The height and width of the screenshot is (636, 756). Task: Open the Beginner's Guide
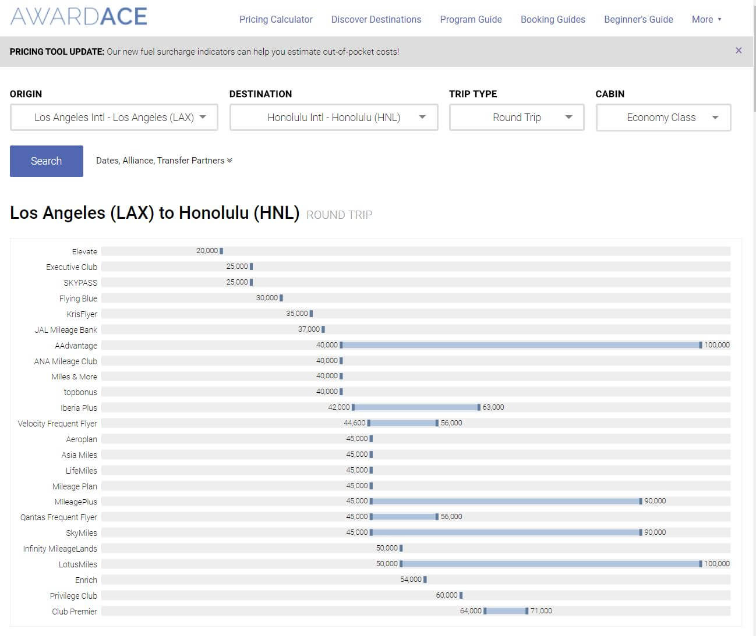pos(638,19)
